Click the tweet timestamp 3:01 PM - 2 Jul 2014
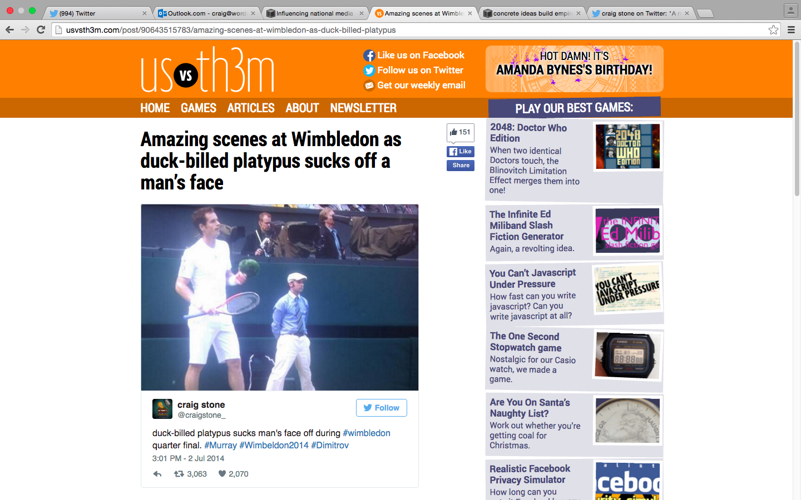Viewport: 801px width, 500px height. pos(188,458)
